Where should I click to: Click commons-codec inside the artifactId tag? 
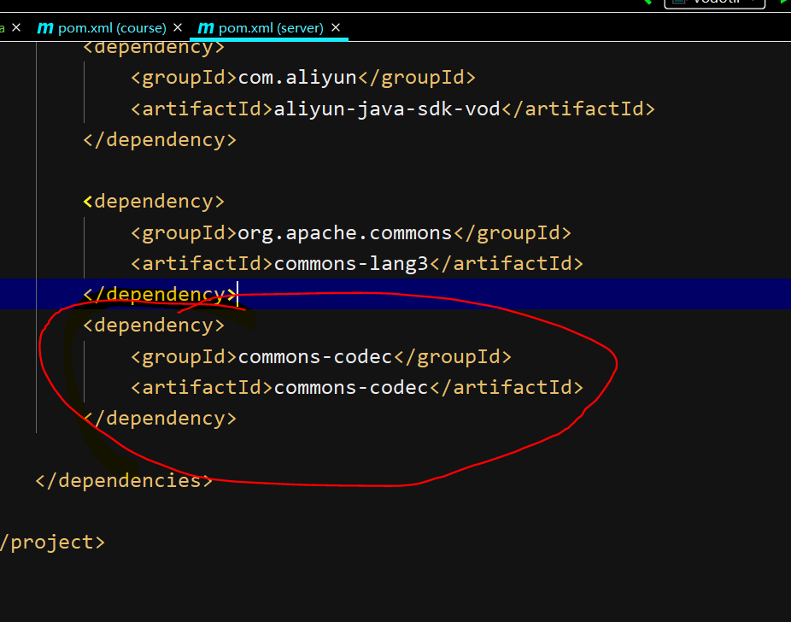351,388
